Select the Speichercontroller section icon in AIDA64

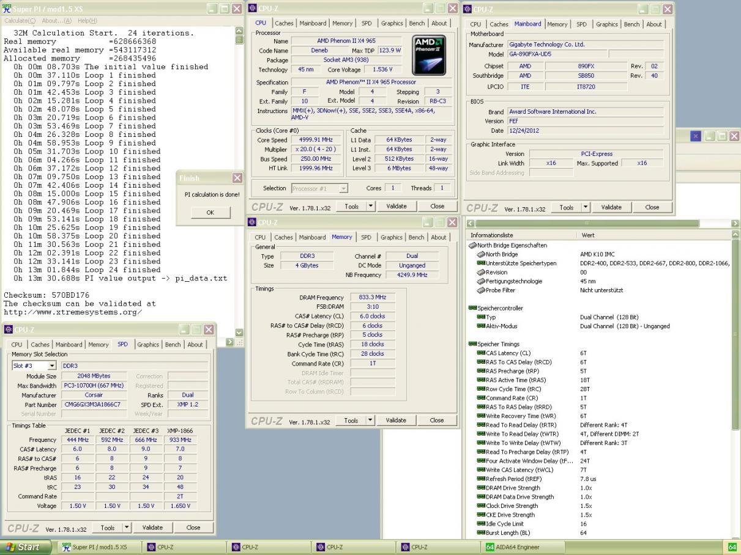pos(472,308)
